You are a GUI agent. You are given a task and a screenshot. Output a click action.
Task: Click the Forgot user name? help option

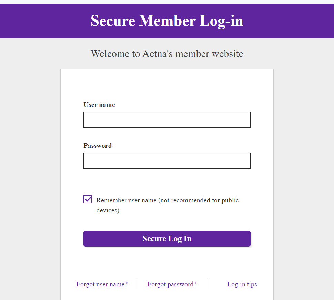coord(102,284)
